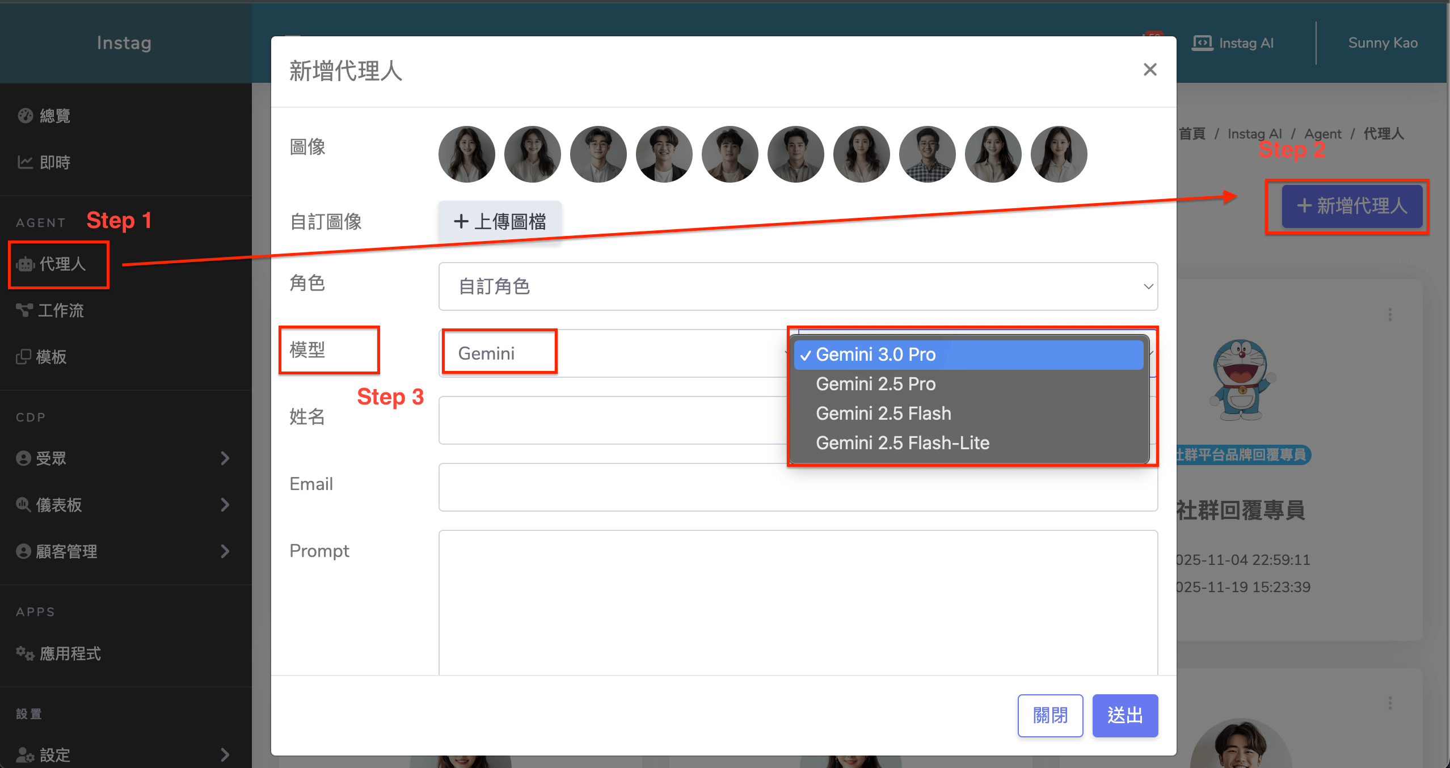This screenshot has width=1450, height=768.
Task: Open the three-dot menu on 社群回覆專員 card
Action: tap(1389, 314)
